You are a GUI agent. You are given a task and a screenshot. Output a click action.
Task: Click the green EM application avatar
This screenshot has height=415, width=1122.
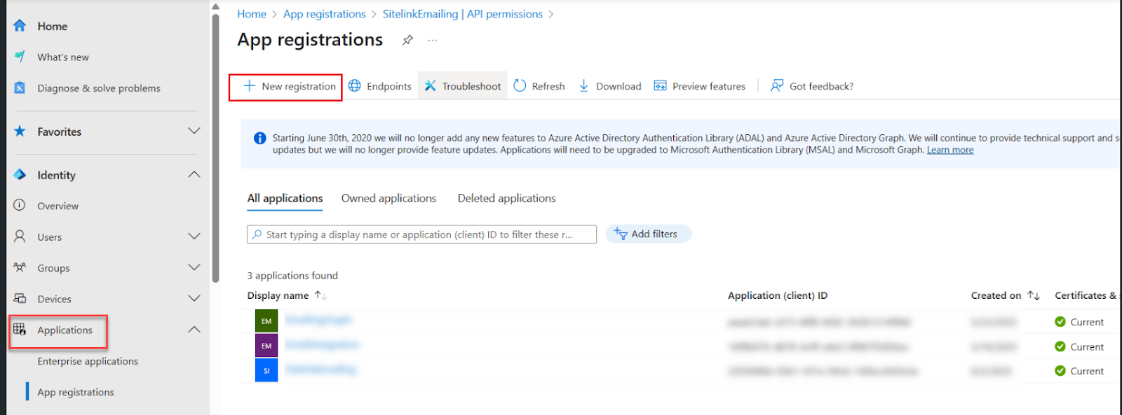(x=266, y=321)
